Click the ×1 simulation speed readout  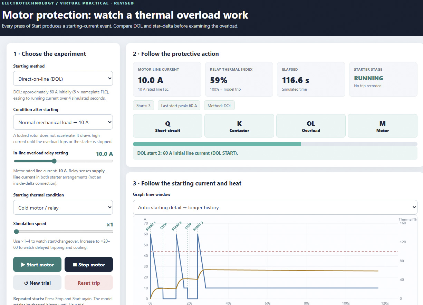click(x=110, y=225)
